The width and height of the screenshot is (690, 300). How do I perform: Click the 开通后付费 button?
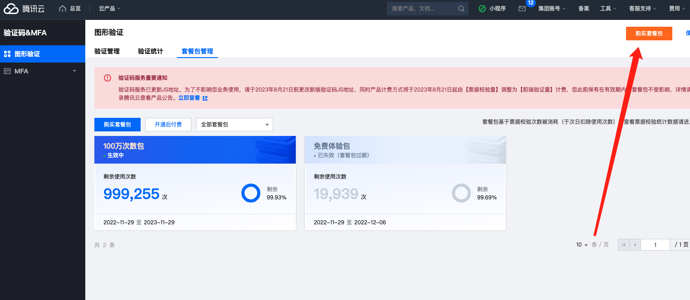[x=168, y=125]
